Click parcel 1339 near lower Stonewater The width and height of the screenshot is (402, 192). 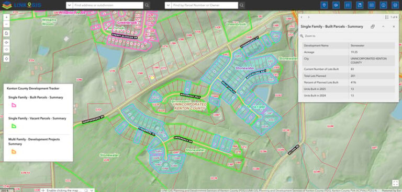coord(106,160)
